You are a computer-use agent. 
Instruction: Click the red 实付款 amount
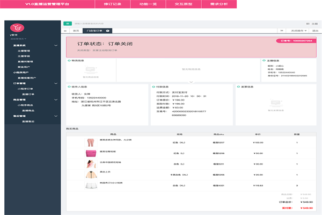[x=306, y=208]
